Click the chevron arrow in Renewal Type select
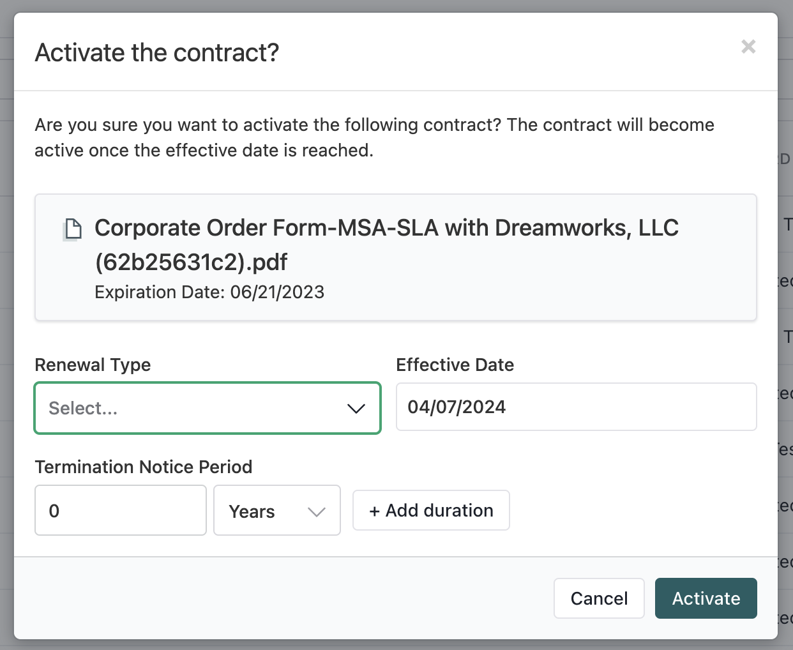This screenshot has height=650, width=793. coord(356,409)
